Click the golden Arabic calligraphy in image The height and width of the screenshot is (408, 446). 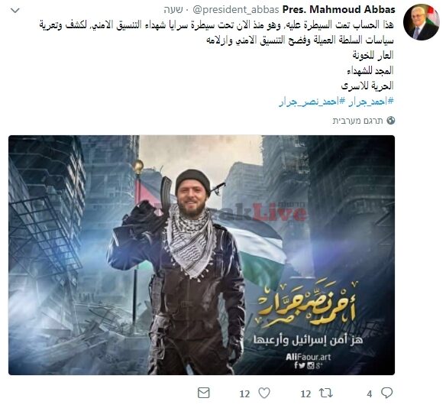click(307, 304)
